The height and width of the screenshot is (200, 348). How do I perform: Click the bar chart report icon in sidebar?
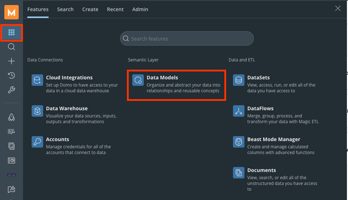[12, 146]
